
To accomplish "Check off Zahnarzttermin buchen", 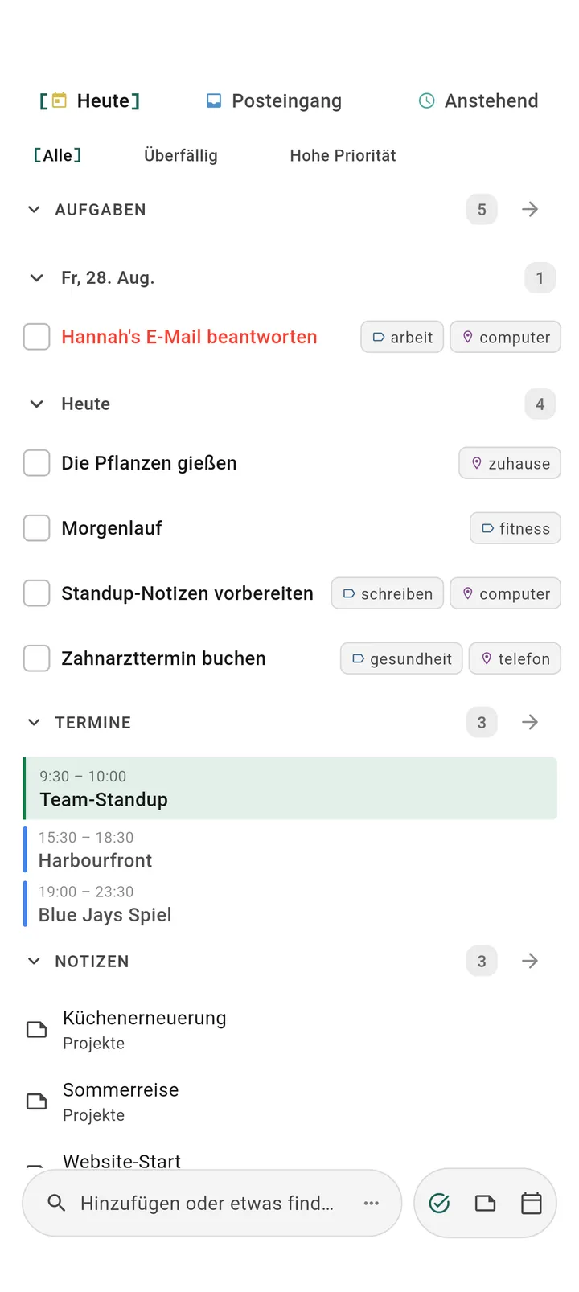I will coord(36,658).
